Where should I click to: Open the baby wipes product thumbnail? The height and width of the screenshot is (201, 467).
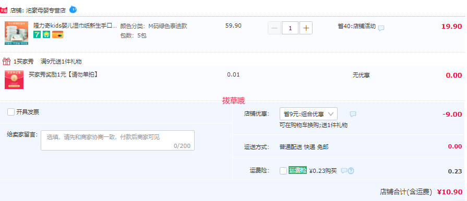point(16,33)
